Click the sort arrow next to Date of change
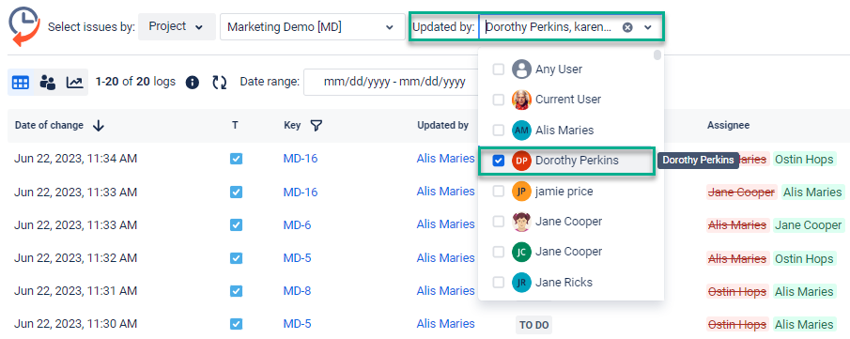Viewport: 850px width, 339px height. [98, 126]
